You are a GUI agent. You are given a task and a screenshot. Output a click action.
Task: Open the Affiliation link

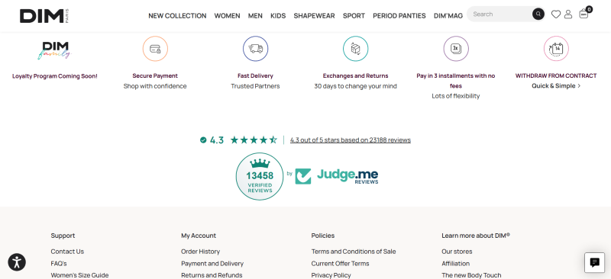click(x=455, y=264)
